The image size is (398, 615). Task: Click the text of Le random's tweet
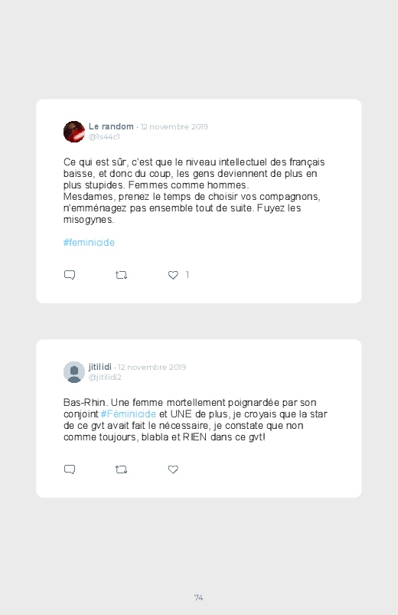[x=194, y=191]
